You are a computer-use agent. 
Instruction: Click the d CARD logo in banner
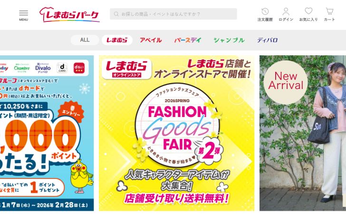pyautogui.click(x=62, y=68)
